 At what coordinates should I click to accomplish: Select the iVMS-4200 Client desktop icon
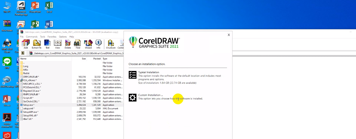(x=7, y=46)
